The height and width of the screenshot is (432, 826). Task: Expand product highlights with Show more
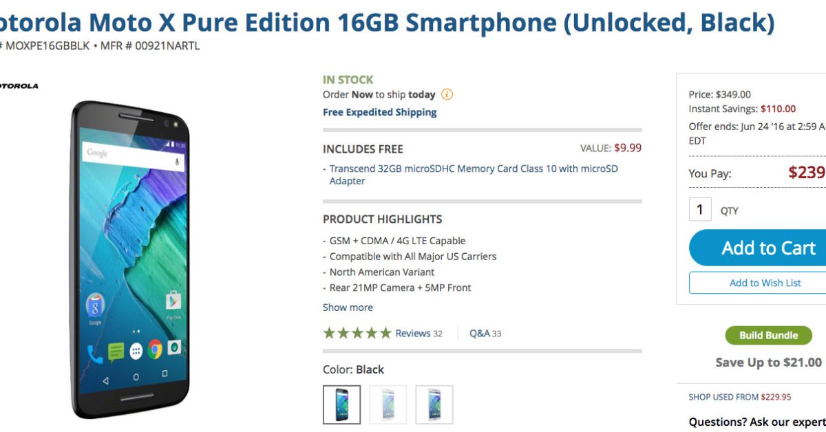(348, 307)
